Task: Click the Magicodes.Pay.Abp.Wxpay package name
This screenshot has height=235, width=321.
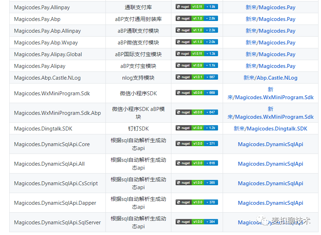Action: click(x=46, y=43)
